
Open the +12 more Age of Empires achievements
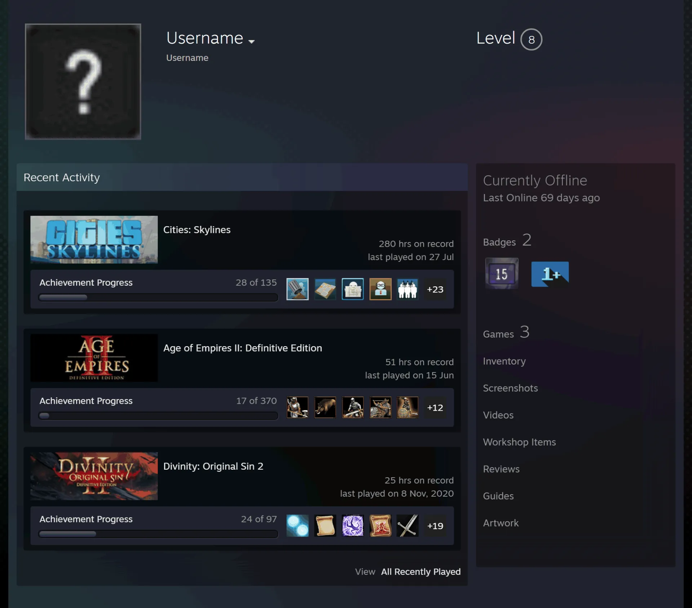click(435, 407)
